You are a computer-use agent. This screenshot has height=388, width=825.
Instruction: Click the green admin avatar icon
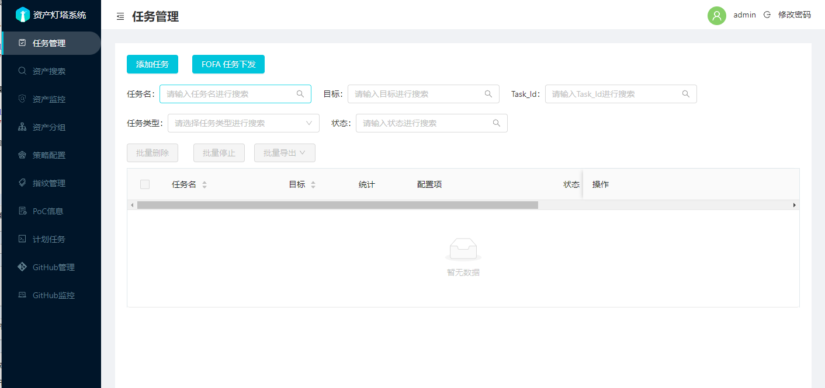coord(717,15)
